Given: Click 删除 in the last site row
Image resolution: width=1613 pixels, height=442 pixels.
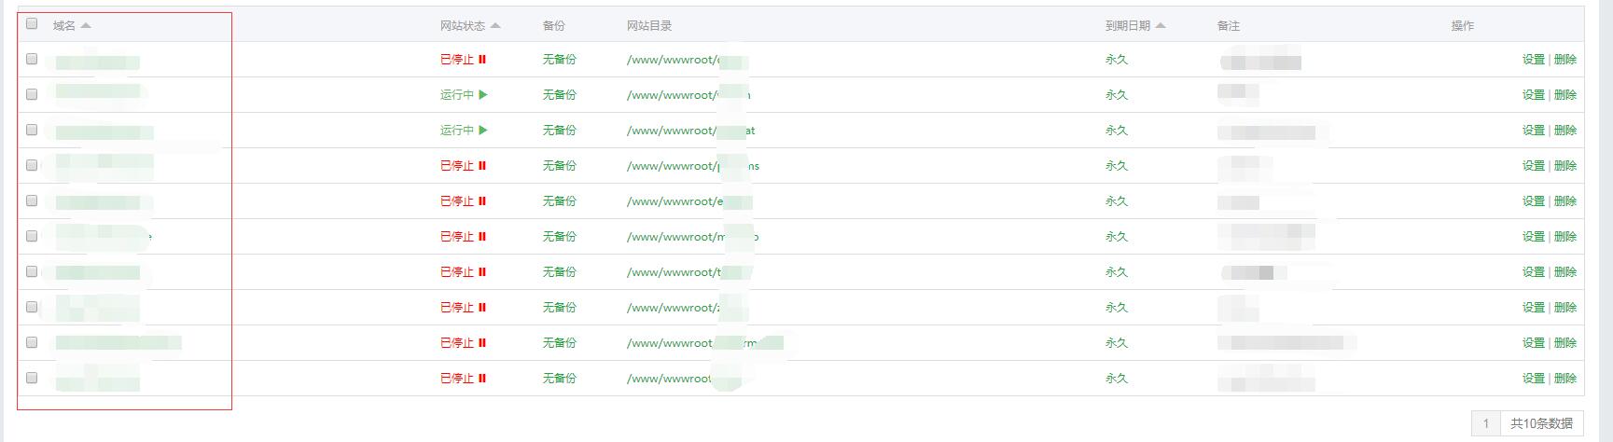Looking at the screenshot, I should (x=1565, y=379).
